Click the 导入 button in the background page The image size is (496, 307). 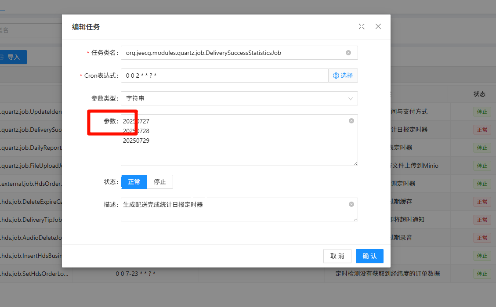point(13,57)
